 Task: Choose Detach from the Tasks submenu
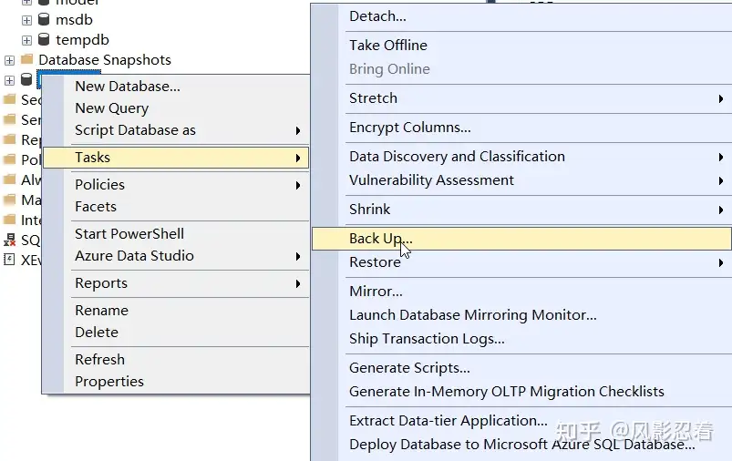[377, 16]
